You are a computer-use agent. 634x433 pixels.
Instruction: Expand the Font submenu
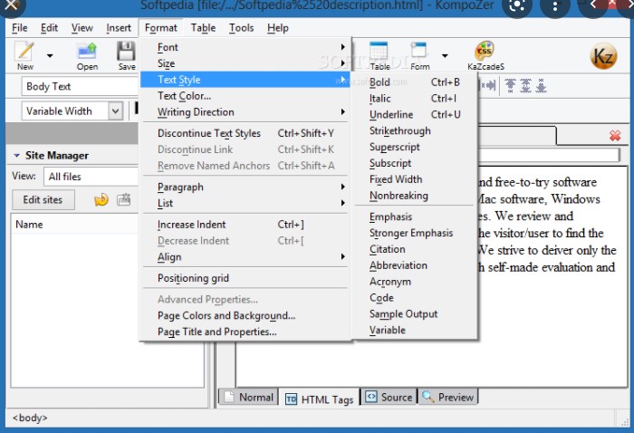coord(245,47)
